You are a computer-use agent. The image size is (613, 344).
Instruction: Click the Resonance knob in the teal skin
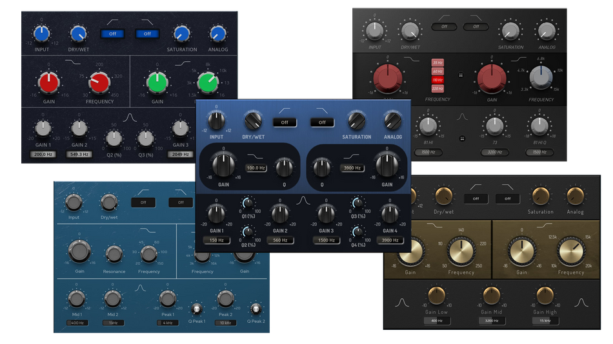[x=114, y=254]
